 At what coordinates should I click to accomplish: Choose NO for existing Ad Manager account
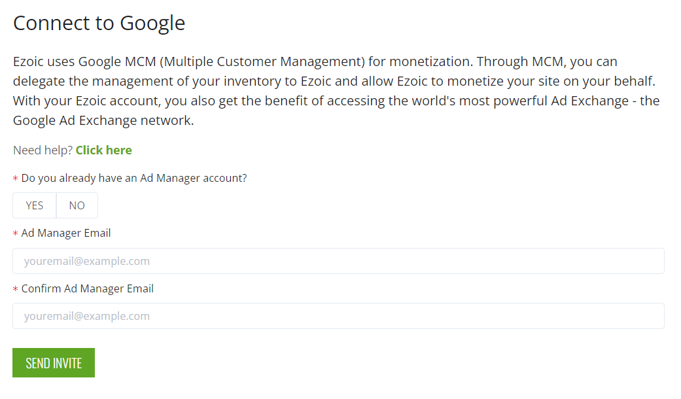[77, 205]
